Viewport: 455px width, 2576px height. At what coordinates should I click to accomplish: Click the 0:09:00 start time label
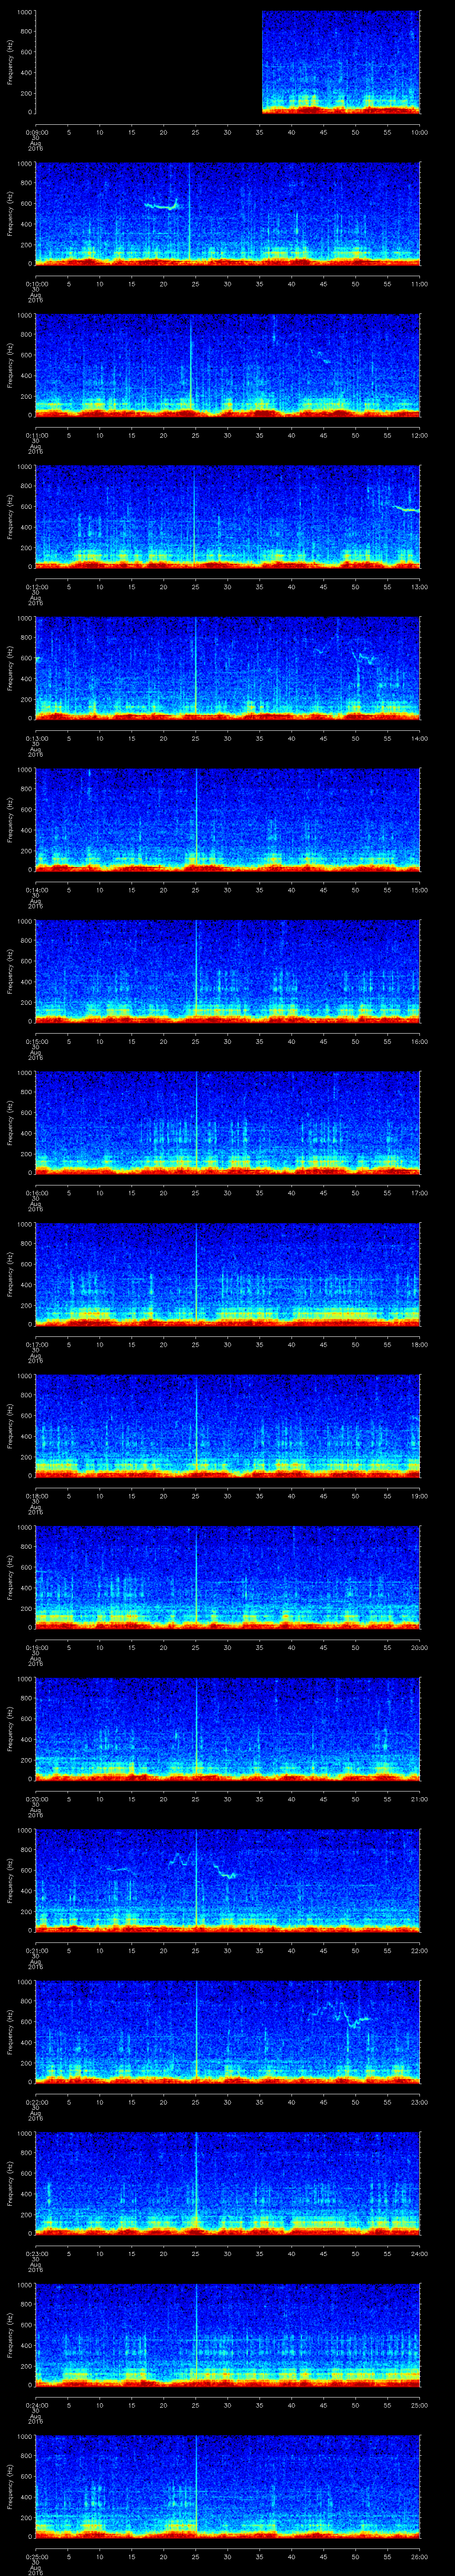(36, 132)
